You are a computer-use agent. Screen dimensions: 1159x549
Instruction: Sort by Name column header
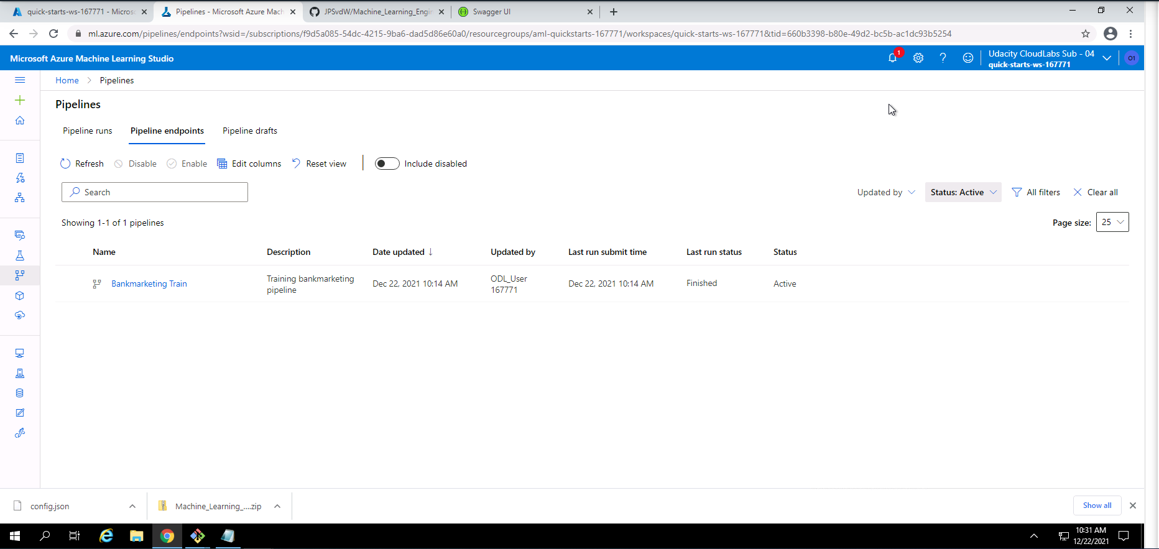pyautogui.click(x=104, y=252)
